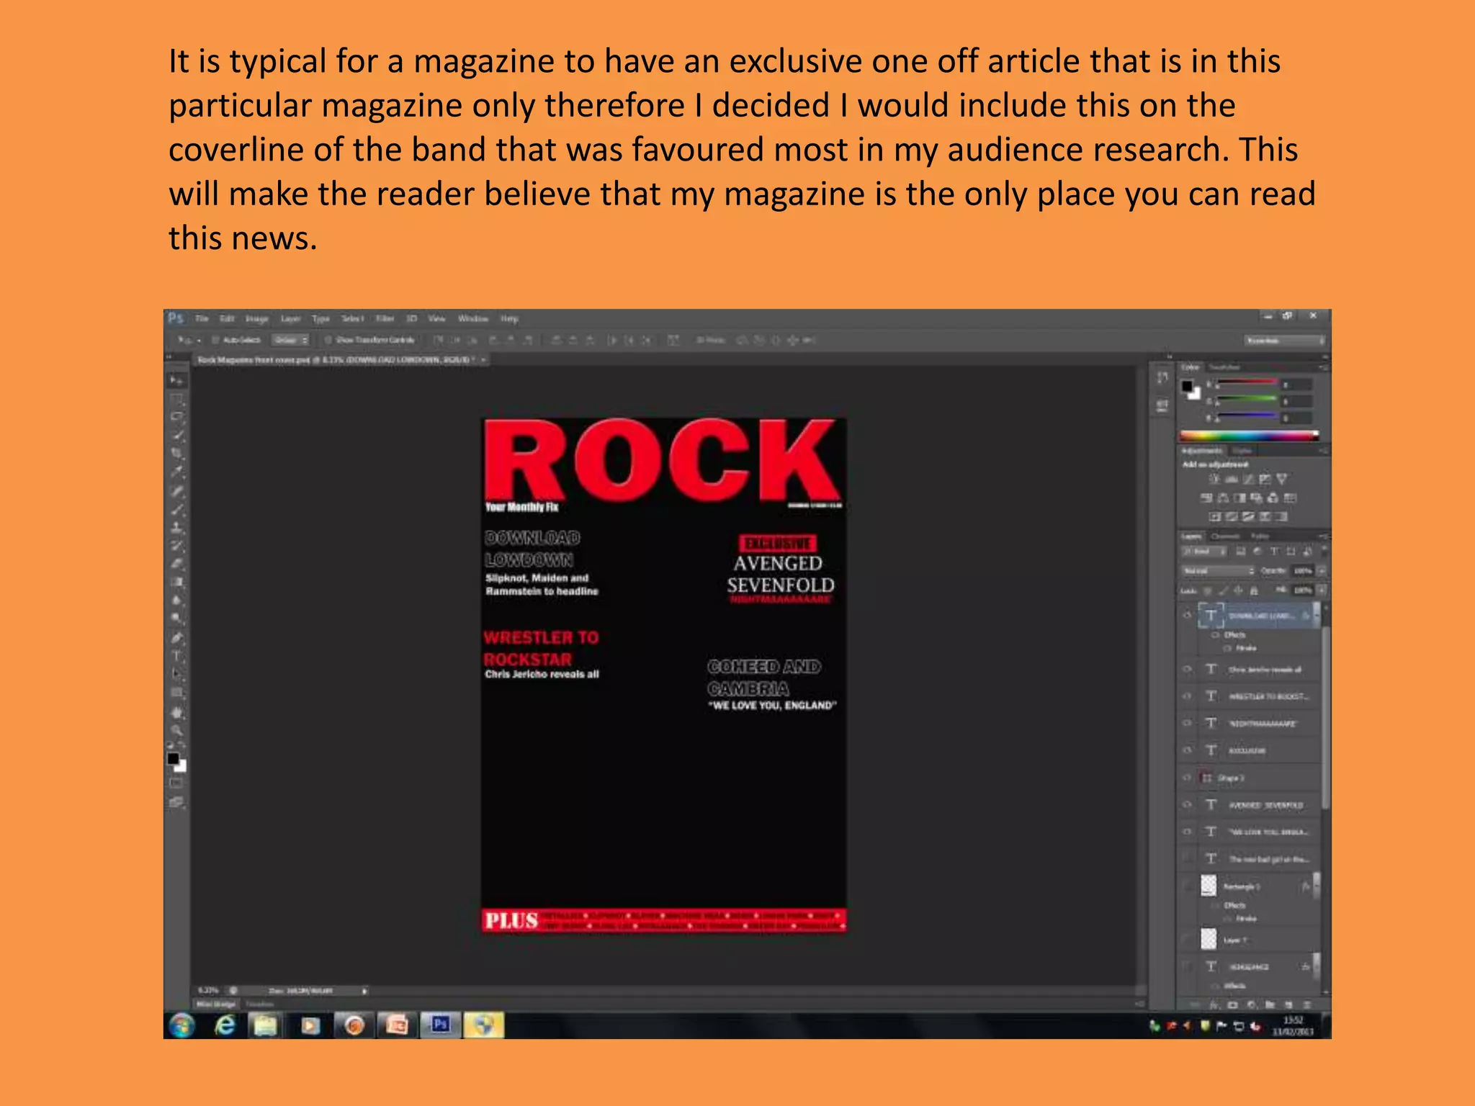Click the color spectrum ramp bar
Screen dimensions: 1475x1106
[1250, 436]
